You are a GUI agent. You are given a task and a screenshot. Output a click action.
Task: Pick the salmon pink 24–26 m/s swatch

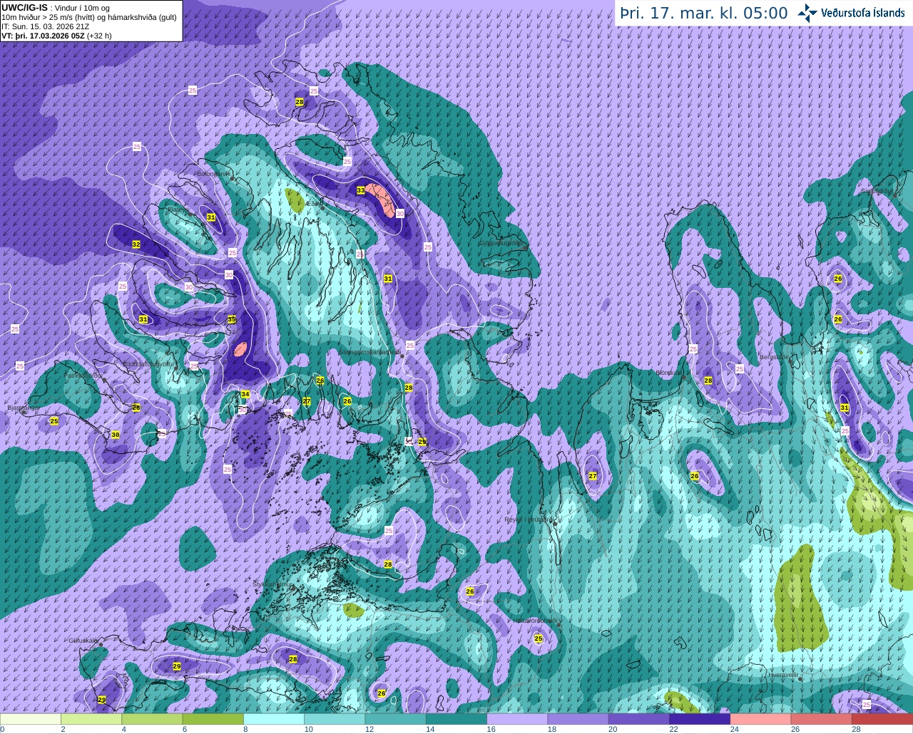point(760,719)
